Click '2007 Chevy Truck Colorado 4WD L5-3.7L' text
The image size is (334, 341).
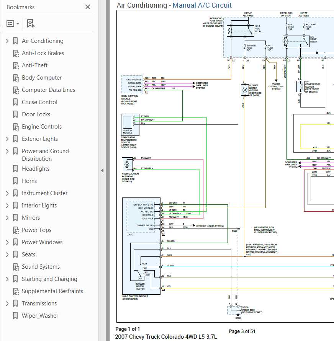166,337
